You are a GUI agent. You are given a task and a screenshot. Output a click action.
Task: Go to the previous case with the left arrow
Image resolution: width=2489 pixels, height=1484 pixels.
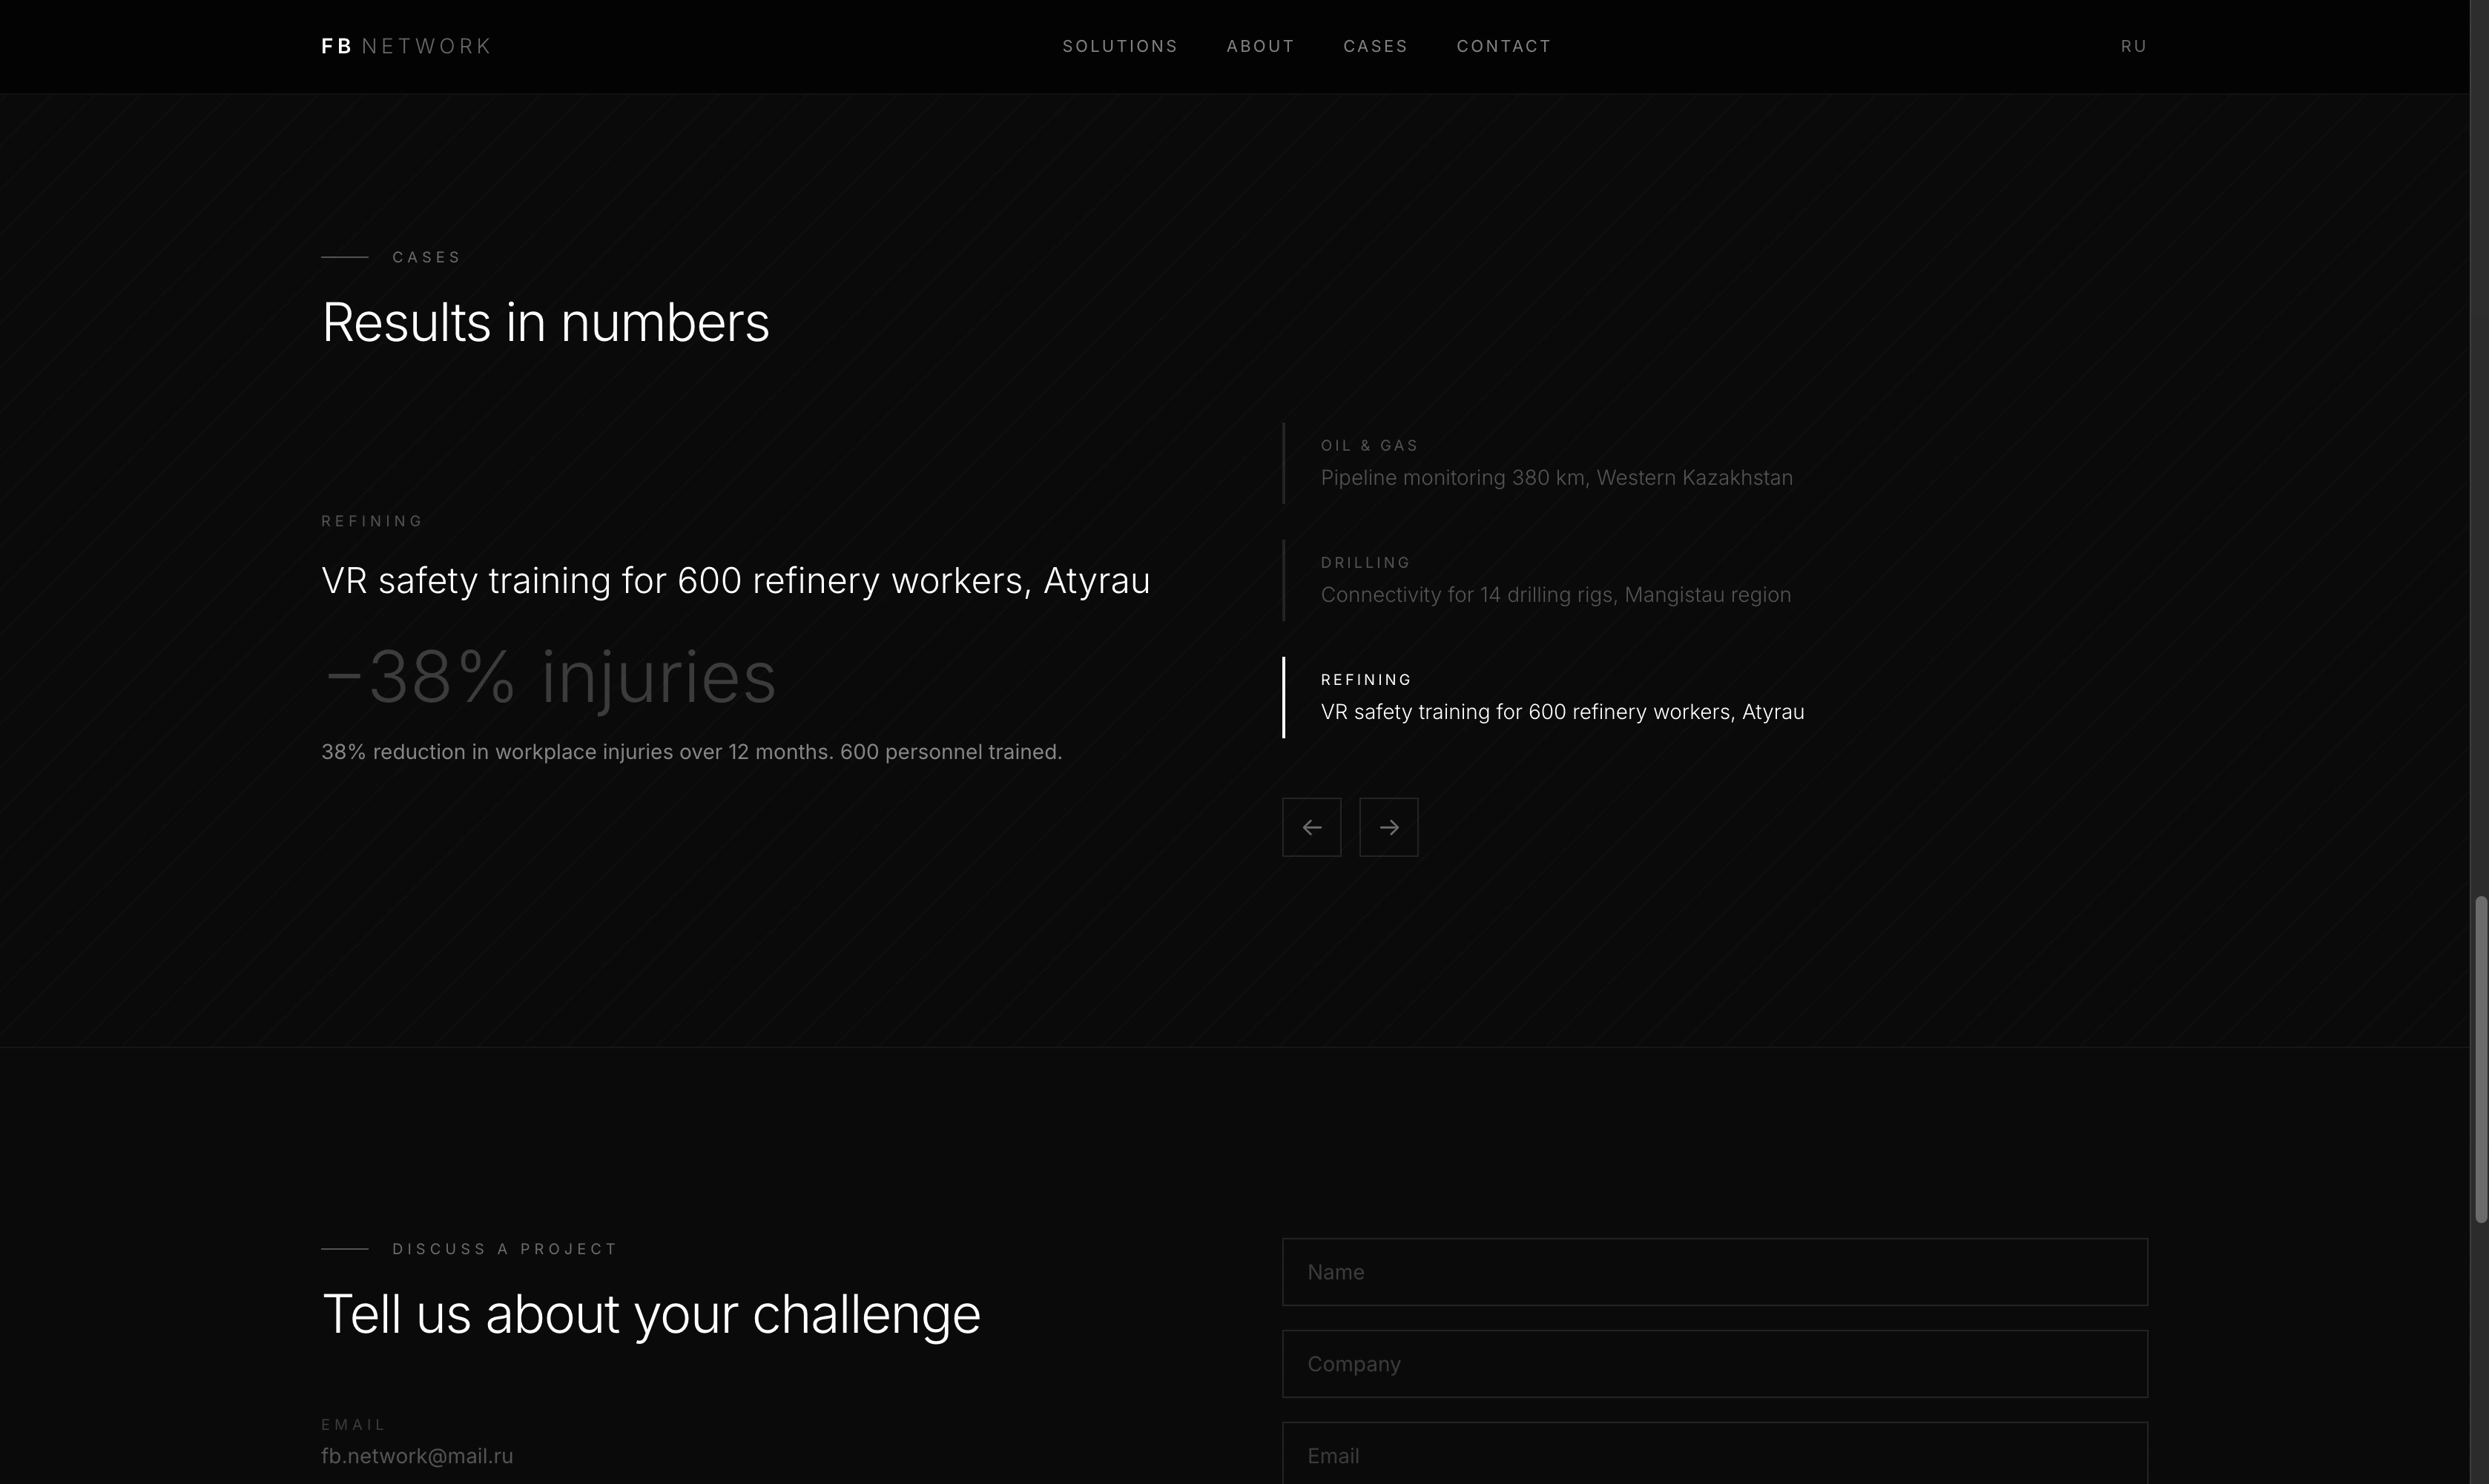point(1311,827)
